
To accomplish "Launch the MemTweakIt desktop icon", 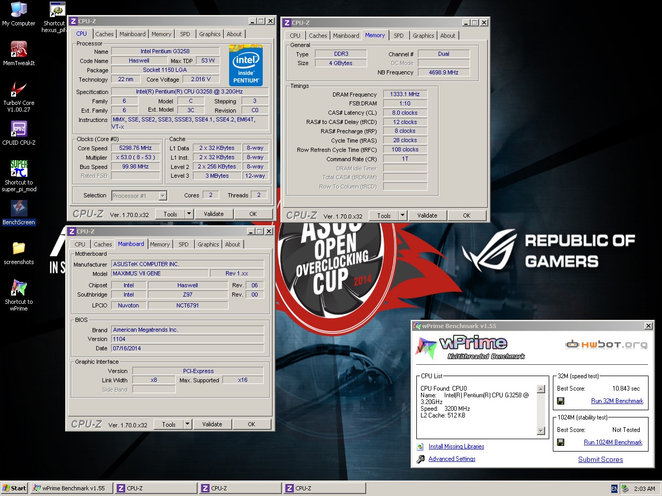I will coord(19,54).
